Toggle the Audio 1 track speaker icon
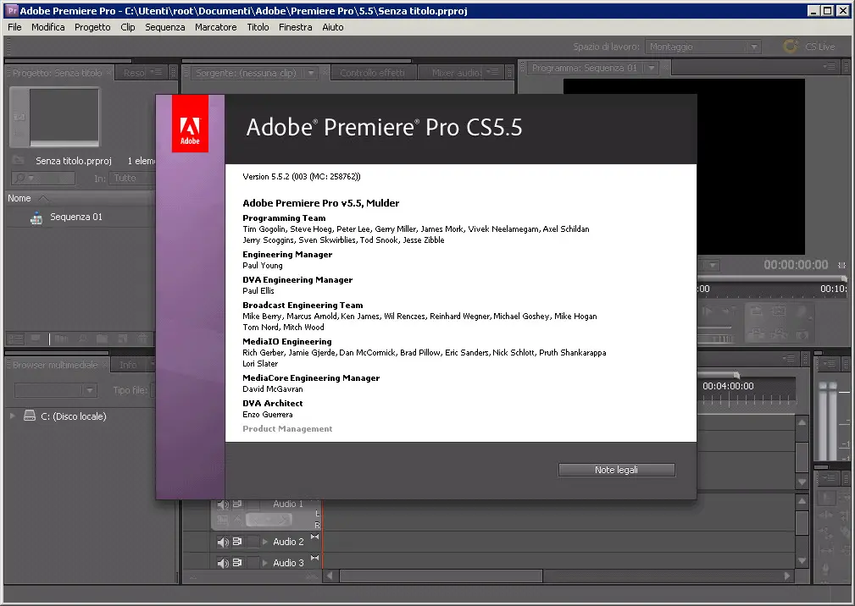Viewport: 855px width, 606px height. click(x=222, y=504)
